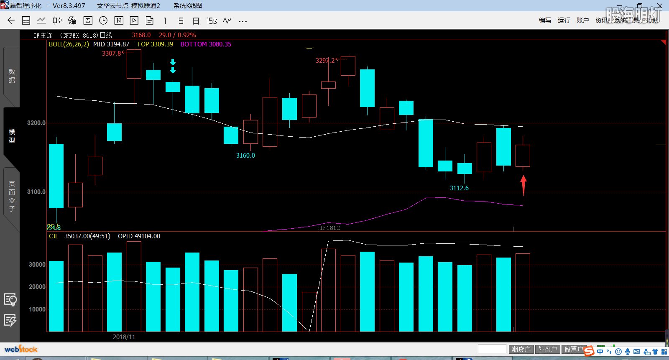669x360 pixels.
Task: Click the boxed play run icon
Action: pyautogui.click(x=134, y=20)
